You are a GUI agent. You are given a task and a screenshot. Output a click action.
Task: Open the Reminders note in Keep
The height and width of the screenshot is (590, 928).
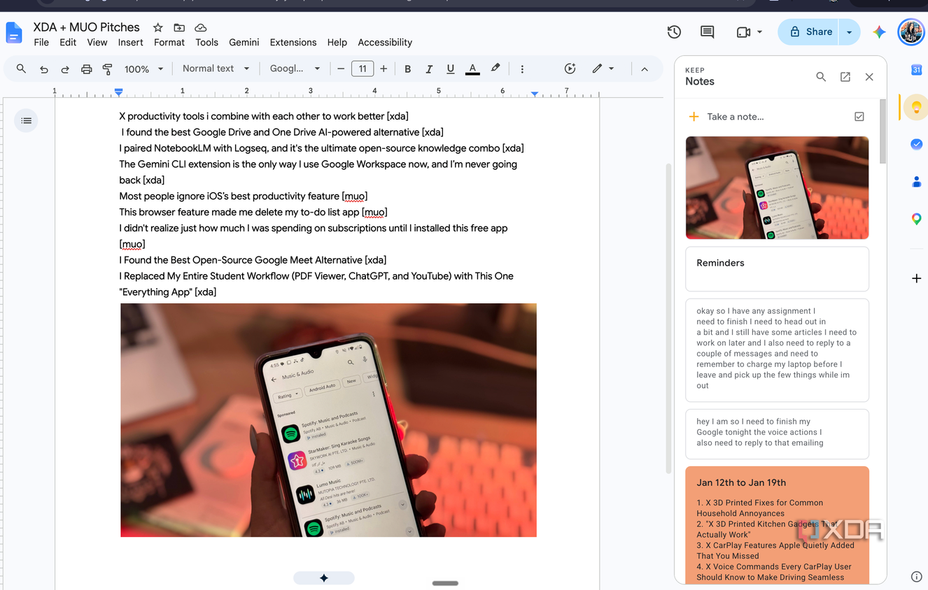777,269
